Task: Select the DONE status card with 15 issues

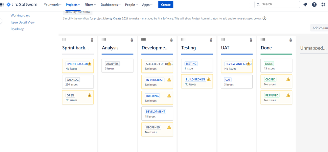Action: 276,66
